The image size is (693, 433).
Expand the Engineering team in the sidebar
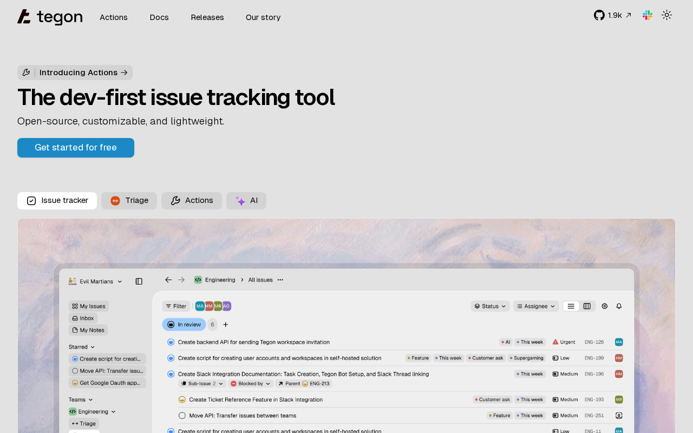pyautogui.click(x=93, y=411)
